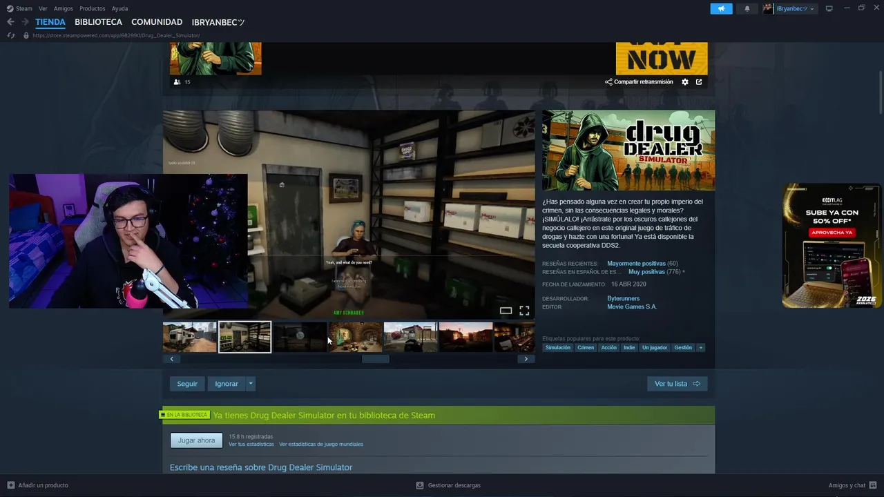The width and height of the screenshot is (884, 497).
Task: Click the Acción tag
Action: tap(608, 347)
